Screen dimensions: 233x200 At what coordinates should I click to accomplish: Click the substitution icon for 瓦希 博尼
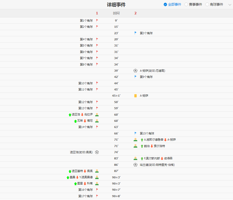pyautogui.click(x=97, y=121)
